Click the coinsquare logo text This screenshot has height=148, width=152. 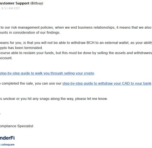[8, 145]
